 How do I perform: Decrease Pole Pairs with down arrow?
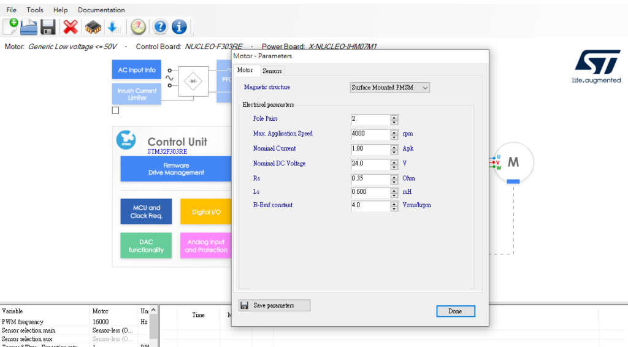(x=394, y=122)
